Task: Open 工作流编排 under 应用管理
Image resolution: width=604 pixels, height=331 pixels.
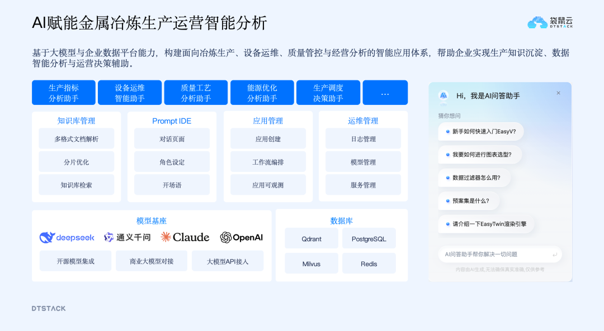Action: pos(268,162)
